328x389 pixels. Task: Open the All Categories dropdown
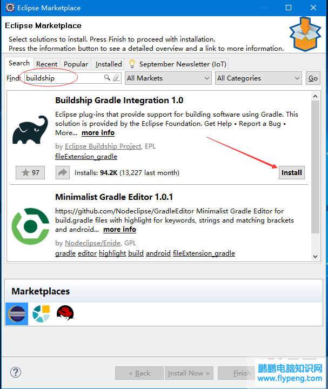click(x=258, y=78)
